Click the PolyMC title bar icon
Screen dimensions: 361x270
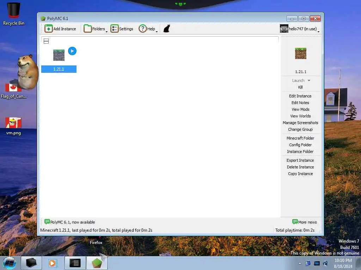pos(43,19)
